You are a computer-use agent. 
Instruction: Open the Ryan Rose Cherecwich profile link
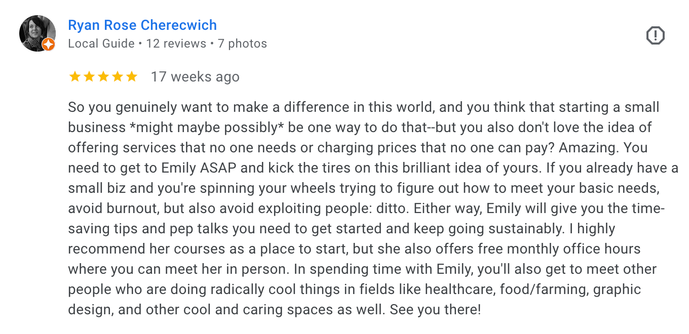click(142, 25)
